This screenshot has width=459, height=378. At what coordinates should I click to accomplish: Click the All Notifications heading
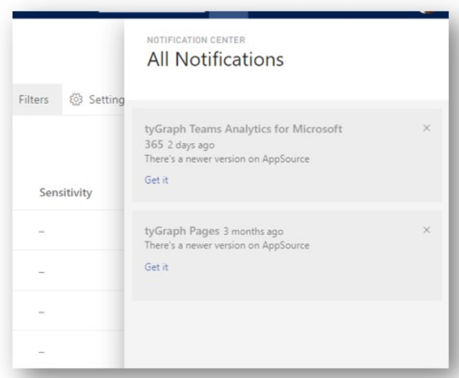coord(216,59)
